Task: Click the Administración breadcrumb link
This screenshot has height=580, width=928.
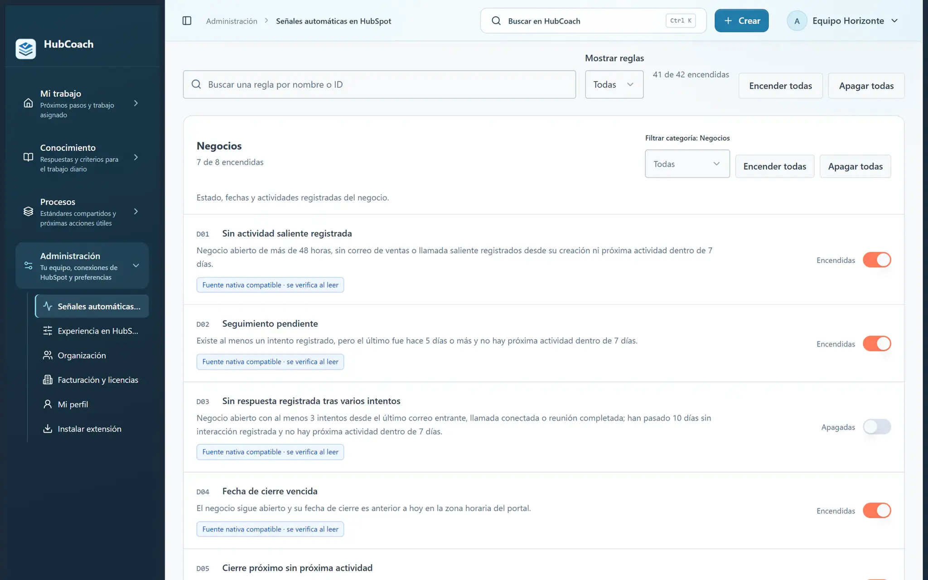Action: pyautogui.click(x=232, y=21)
